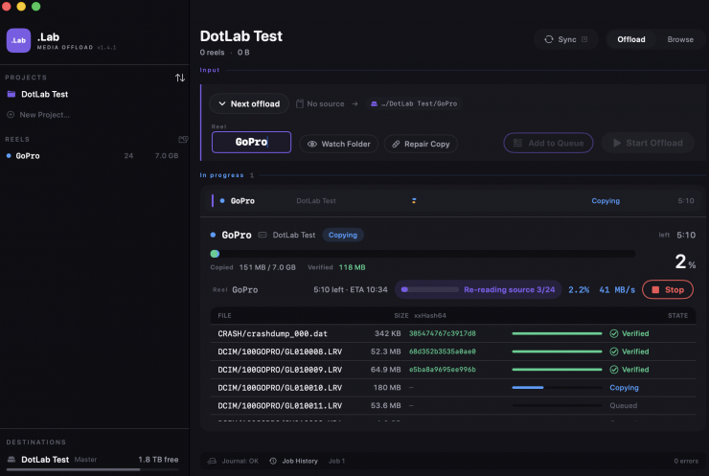Image resolution: width=709 pixels, height=476 pixels.
Task: Click the GL010010.LRV file name
Action: tap(280, 388)
